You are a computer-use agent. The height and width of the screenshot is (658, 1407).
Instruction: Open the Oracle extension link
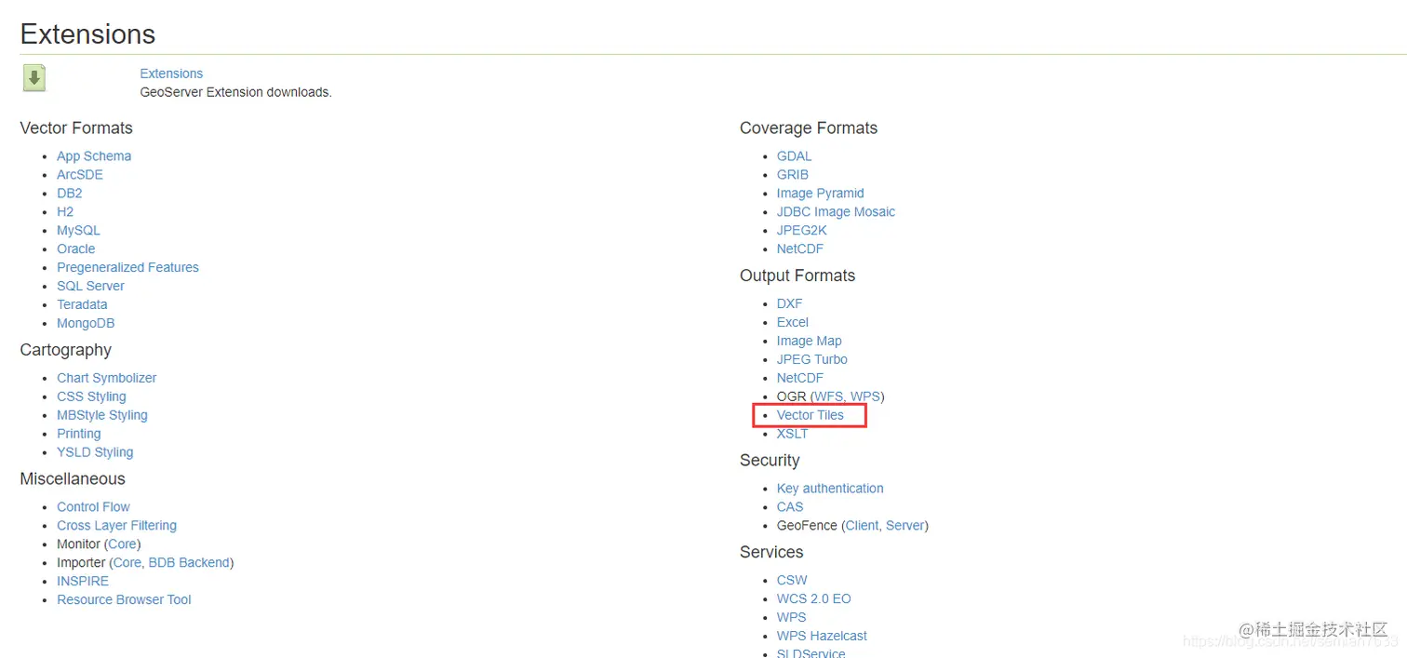pos(76,249)
